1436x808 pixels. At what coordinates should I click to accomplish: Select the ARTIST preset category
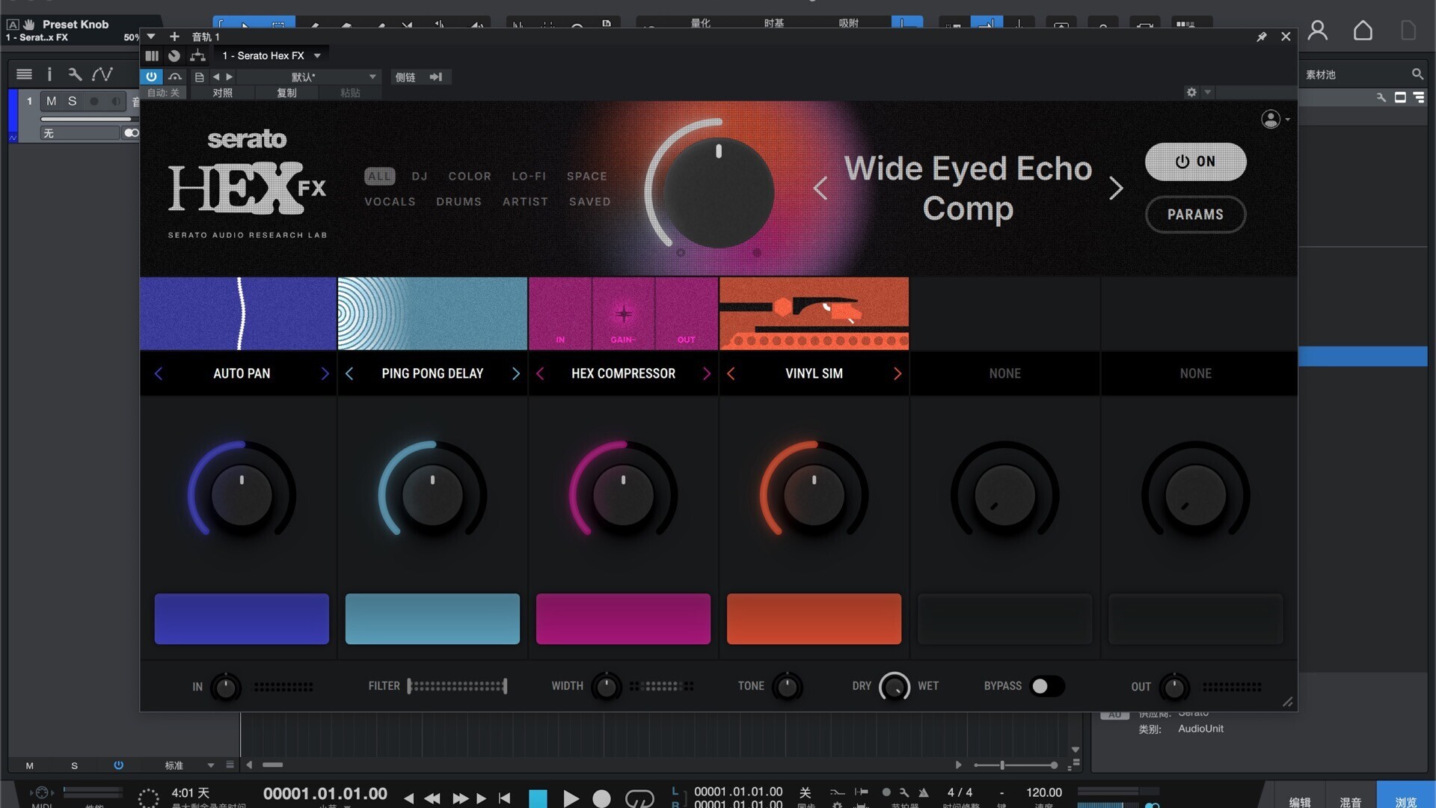coord(525,201)
